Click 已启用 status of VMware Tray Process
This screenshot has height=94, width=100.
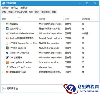pyautogui.click(x=68, y=67)
